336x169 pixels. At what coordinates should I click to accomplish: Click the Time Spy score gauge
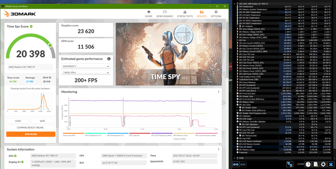click(x=31, y=46)
